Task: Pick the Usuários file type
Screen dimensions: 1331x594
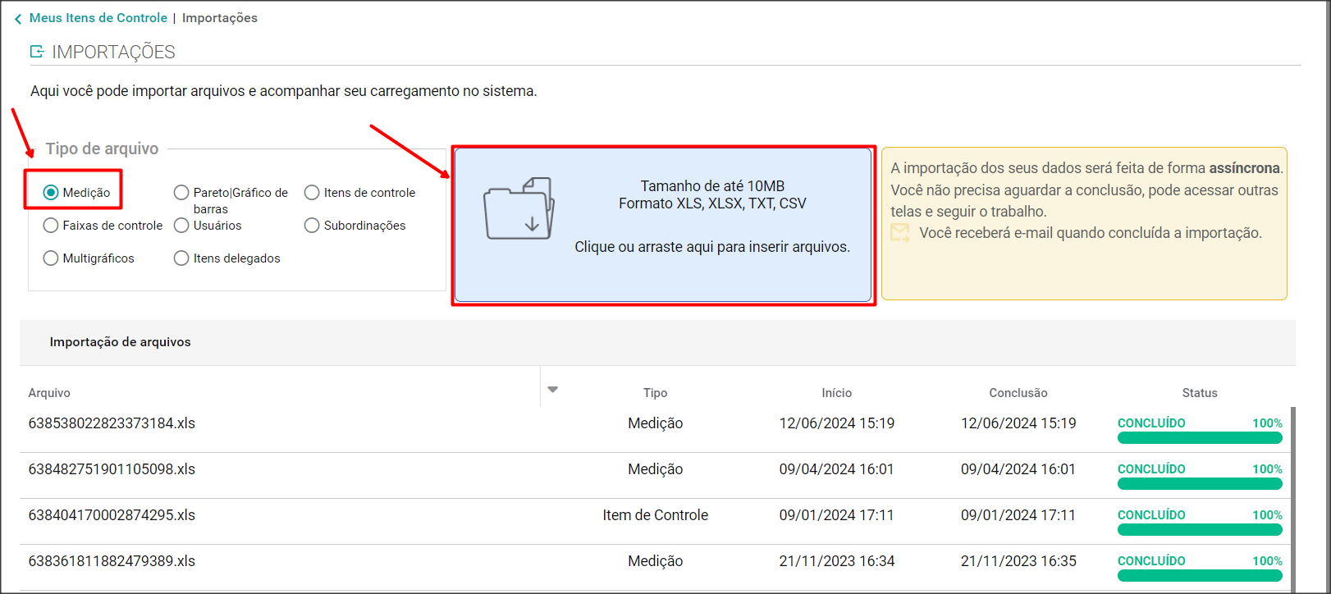Action: pyautogui.click(x=181, y=226)
